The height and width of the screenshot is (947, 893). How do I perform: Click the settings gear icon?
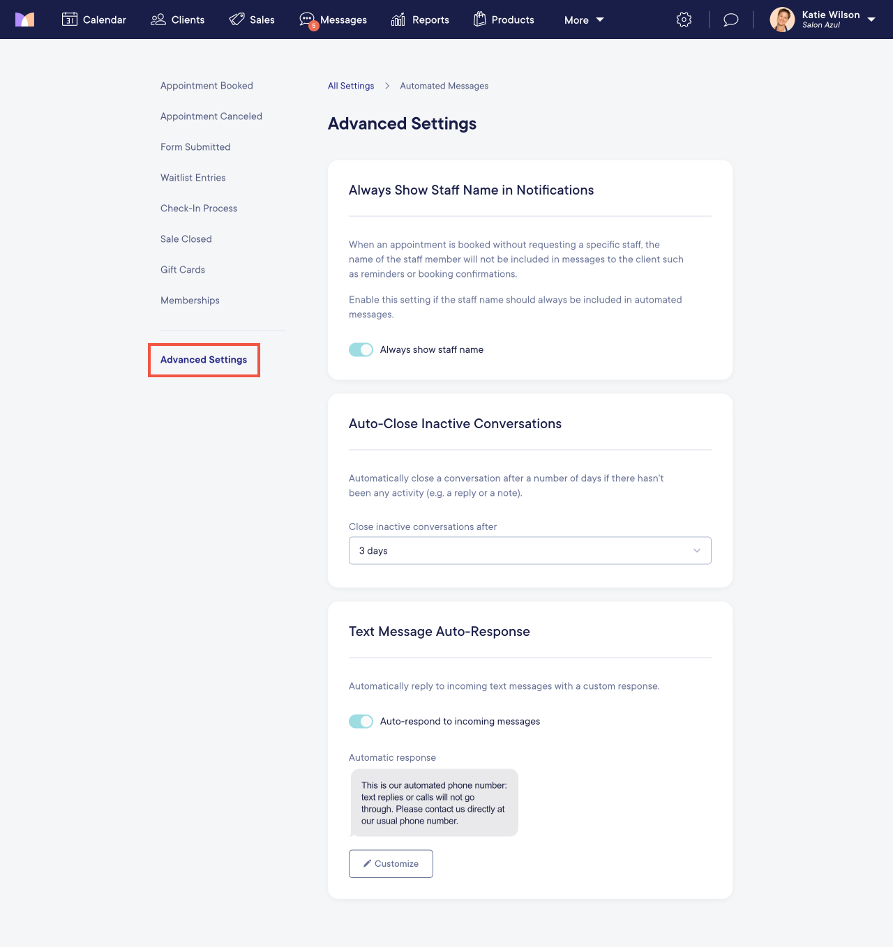click(x=684, y=20)
